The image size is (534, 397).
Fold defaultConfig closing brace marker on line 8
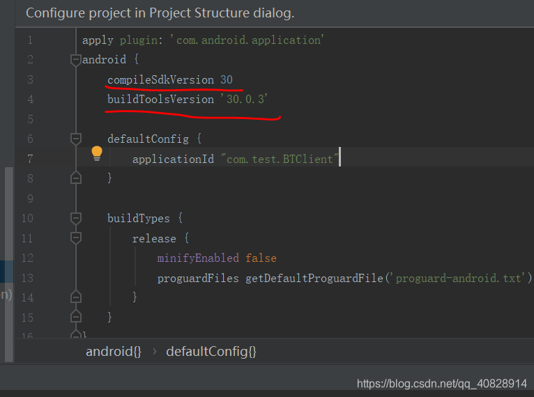point(75,178)
